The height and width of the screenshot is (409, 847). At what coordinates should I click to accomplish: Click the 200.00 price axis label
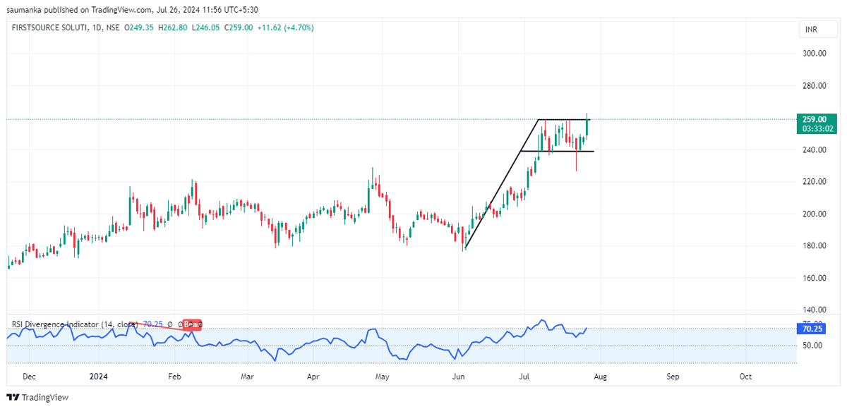(x=815, y=214)
